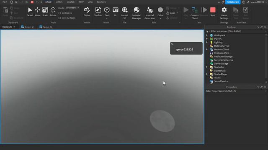Click the help question mark icon
This screenshot has width=268, height=150.
[244, 2]
